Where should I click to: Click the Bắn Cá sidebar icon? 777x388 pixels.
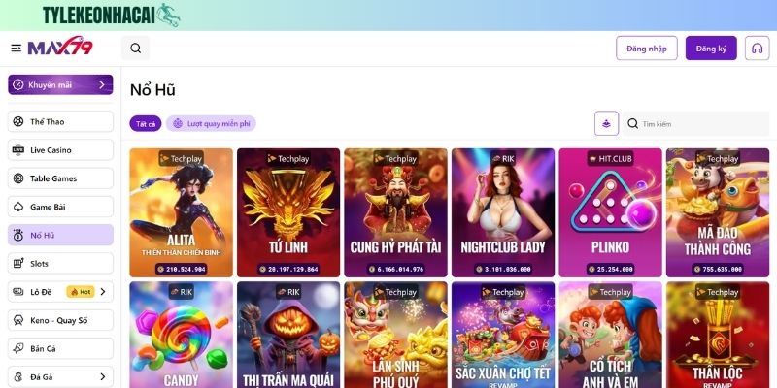(x=18, y=348)
